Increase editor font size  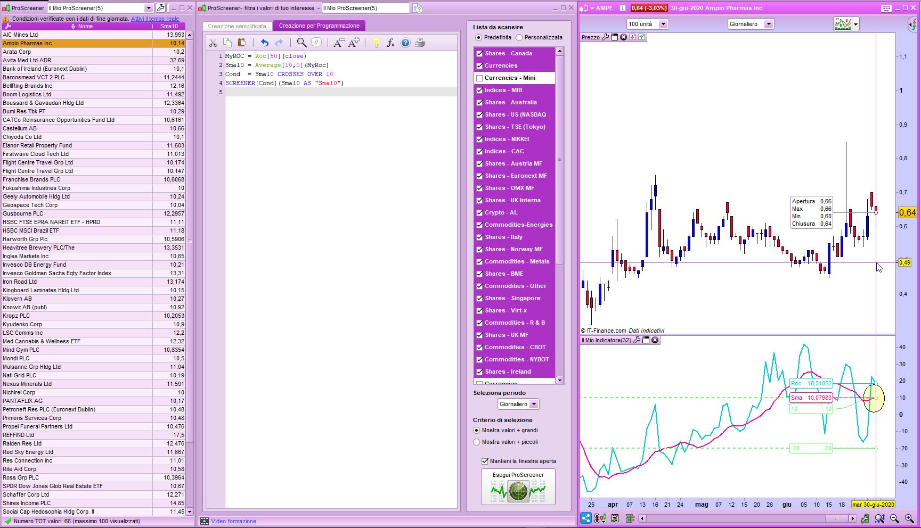pos(354,43)
